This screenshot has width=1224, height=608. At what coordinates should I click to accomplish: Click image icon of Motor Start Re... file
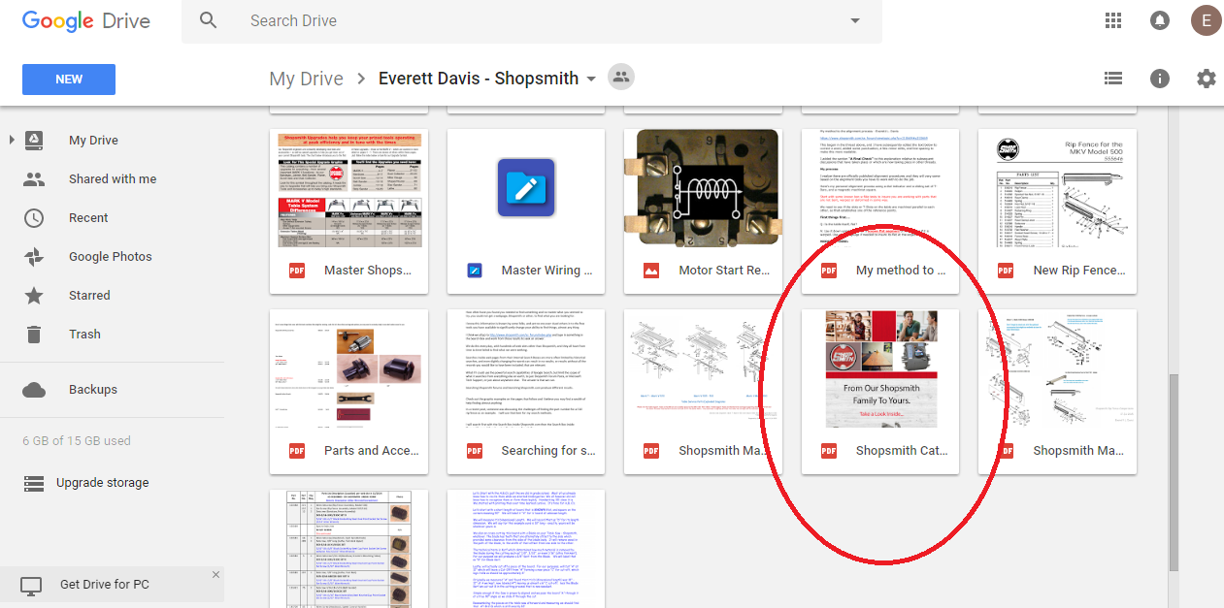pyautogui.click(x=651, y=271)
